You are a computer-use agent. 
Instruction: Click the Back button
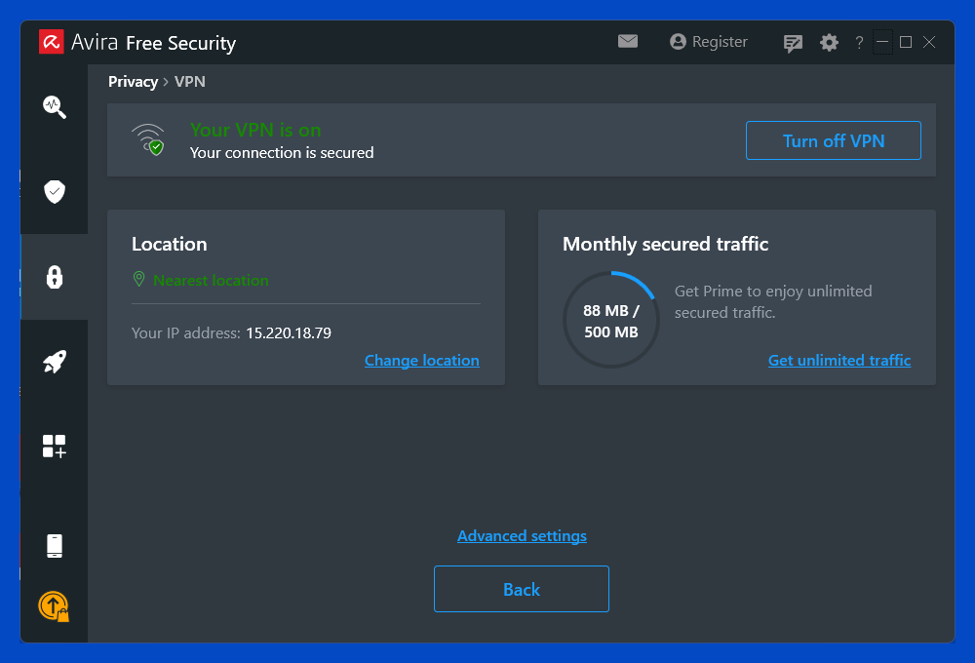click(x=521, y=589)
